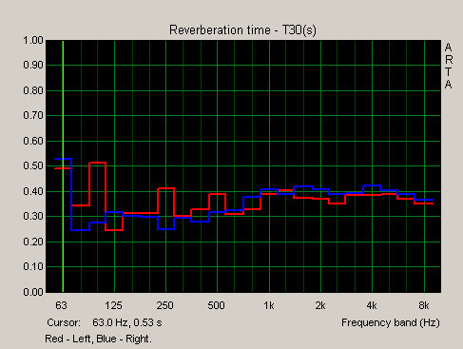
Task: Click the '0.70' y-axis value
Action: (33, 116)
